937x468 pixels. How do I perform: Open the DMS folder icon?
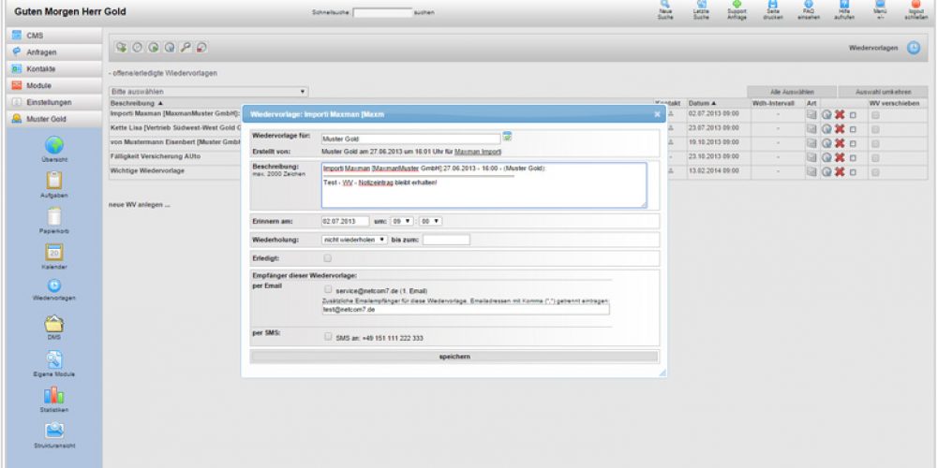(x=53, y=323)
